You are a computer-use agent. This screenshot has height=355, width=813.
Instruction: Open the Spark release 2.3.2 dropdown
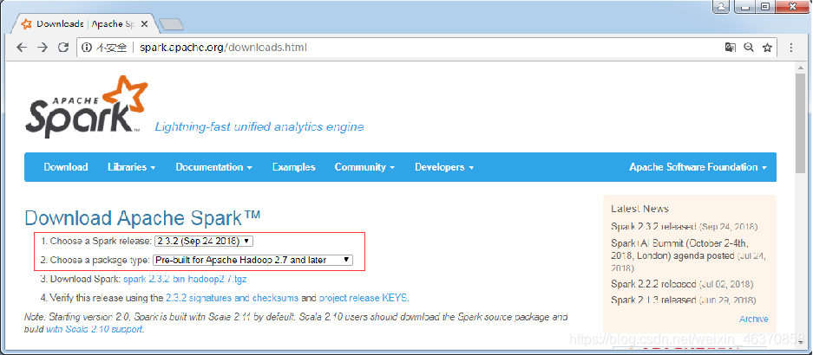(x=204, y=242)
